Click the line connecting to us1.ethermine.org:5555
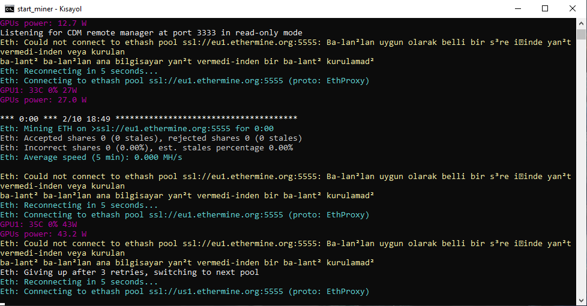This screenshot has height=306, width=587. 184,292
